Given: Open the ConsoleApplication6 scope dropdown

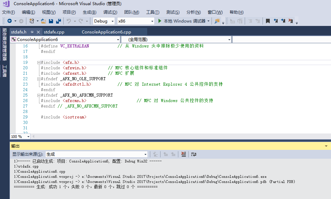Looking at the screenshot, I should pyautogui.click(x=118, y=40).
